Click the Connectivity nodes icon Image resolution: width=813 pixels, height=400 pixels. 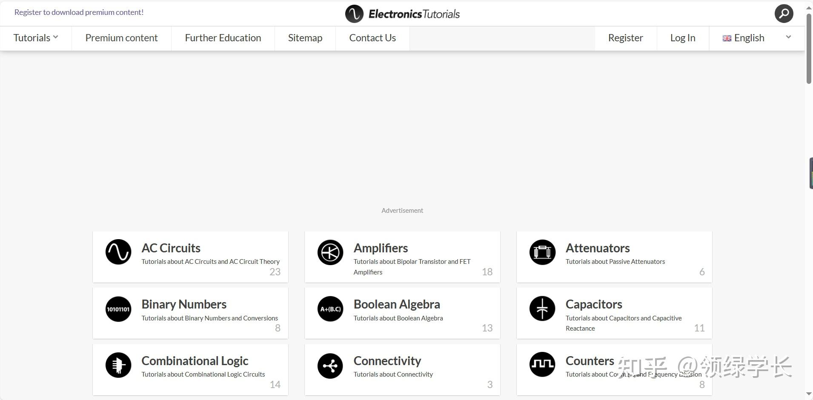(330, 366)
